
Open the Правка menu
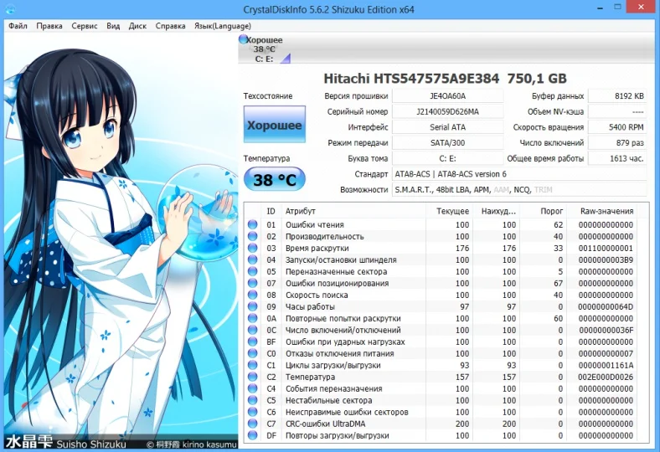point(49,26)
